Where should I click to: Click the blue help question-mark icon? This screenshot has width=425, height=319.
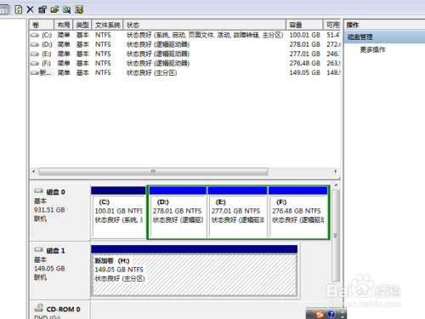tap(331, 314)
